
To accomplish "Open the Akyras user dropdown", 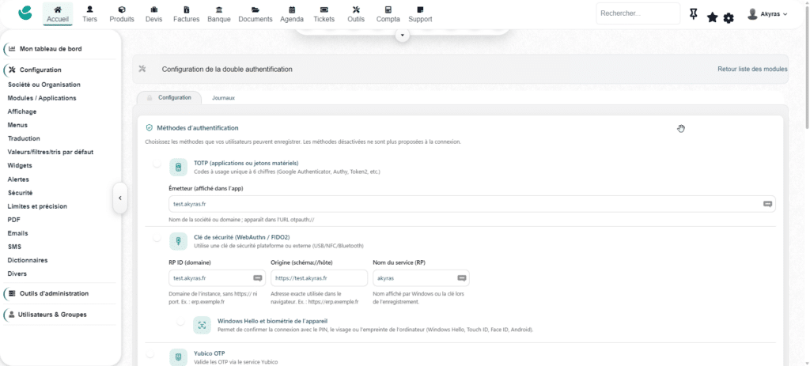I will (767, 14).
